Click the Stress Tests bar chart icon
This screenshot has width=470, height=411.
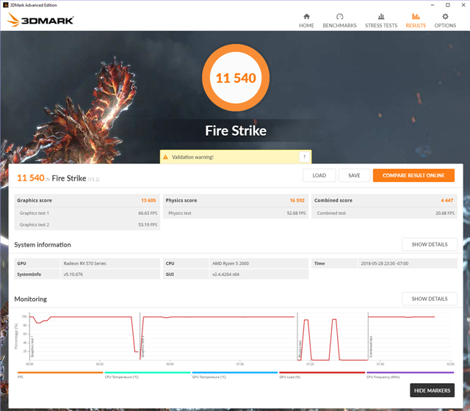click(381, 16)
